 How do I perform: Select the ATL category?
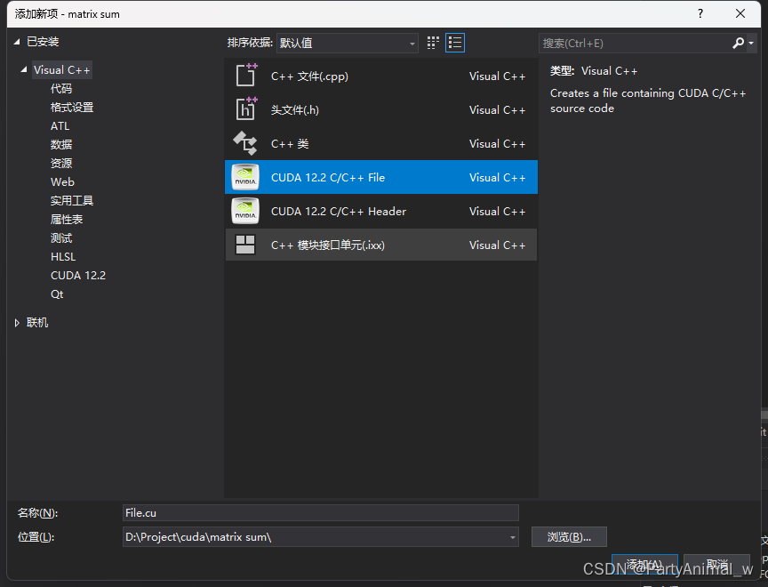60,126
